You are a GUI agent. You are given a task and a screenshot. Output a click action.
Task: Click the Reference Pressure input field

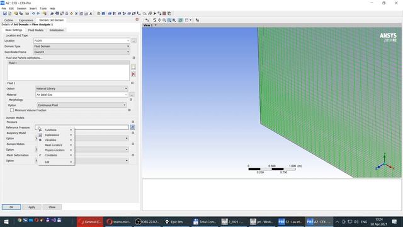coord(82,127)
